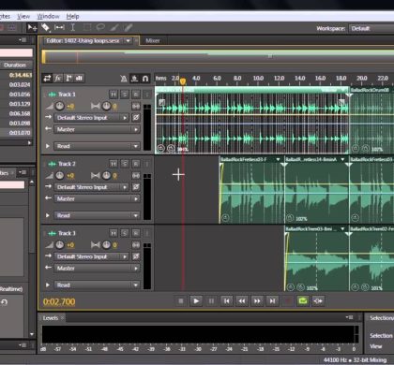
Task: Adjust Track 1 volume knob
Action: pyautogui.click(x=60, y=106)
